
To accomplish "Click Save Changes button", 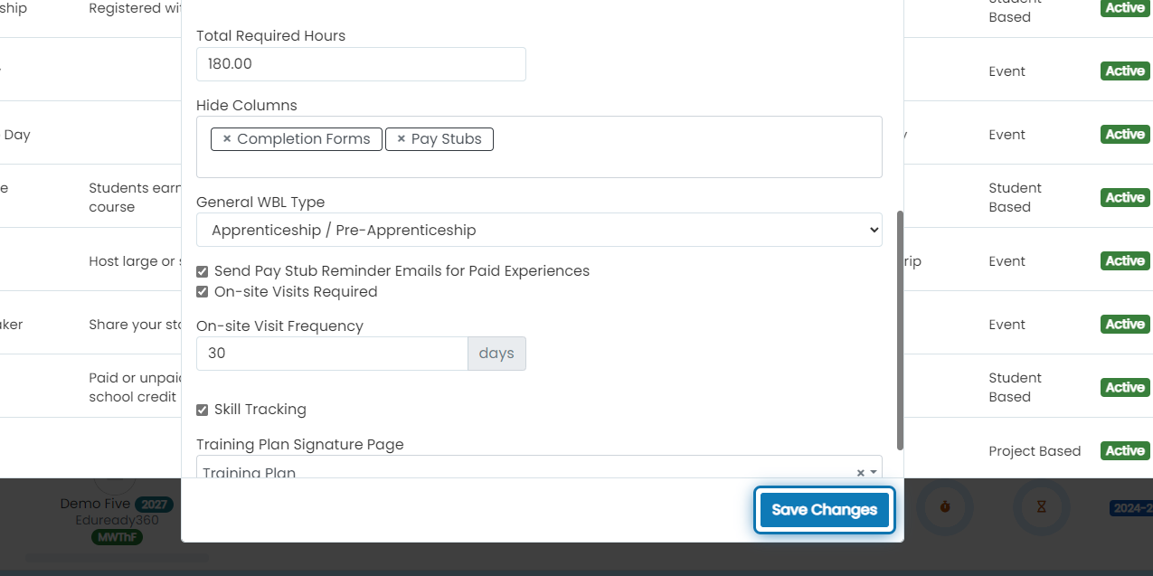I will click(825, 510).
